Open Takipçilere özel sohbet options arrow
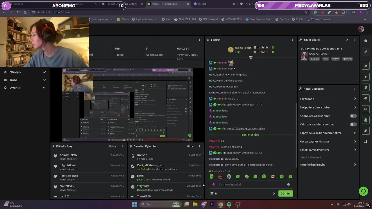The image size is (372, 209). [355, 107]
